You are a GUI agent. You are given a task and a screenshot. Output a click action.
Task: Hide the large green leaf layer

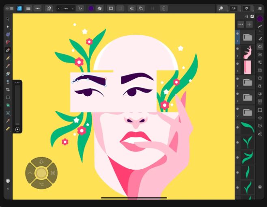pos(237,127)
